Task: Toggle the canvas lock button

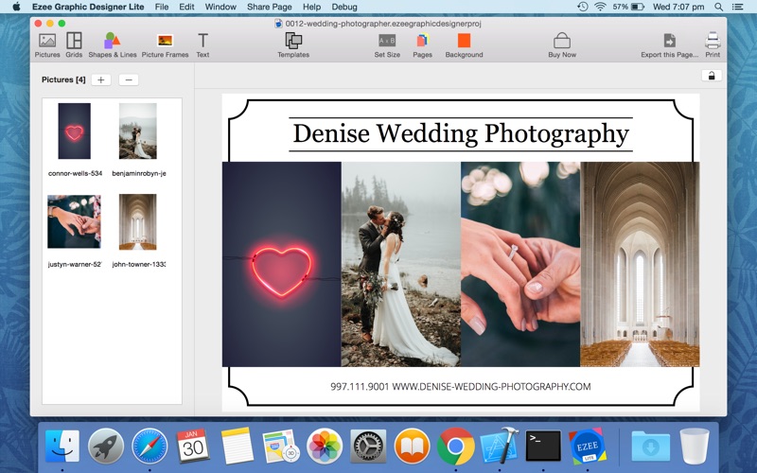Action: pyautogui.click(x=711, y=76)
